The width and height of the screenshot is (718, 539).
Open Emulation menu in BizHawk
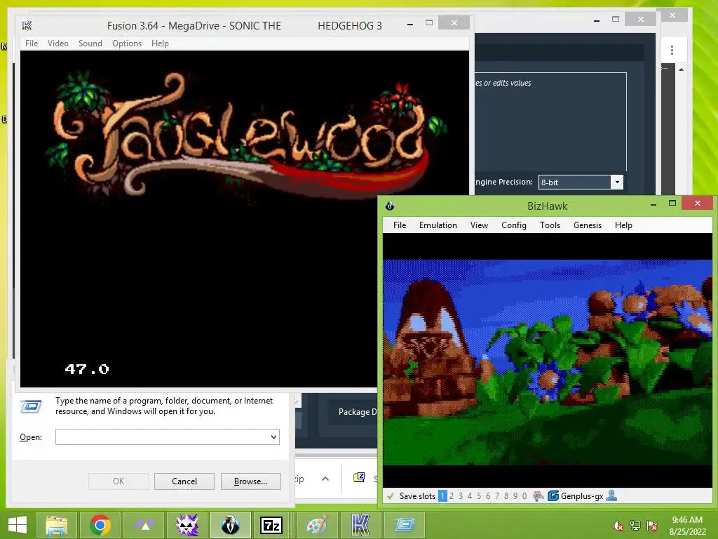438,225
